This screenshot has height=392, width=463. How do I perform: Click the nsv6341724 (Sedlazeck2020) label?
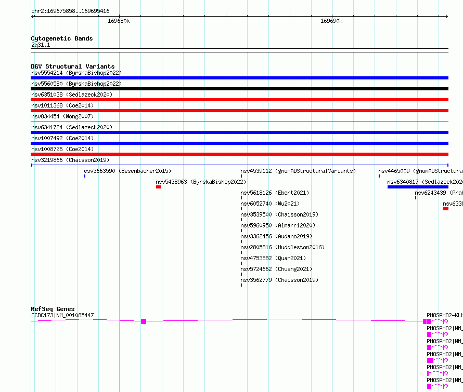click(72, 127)
